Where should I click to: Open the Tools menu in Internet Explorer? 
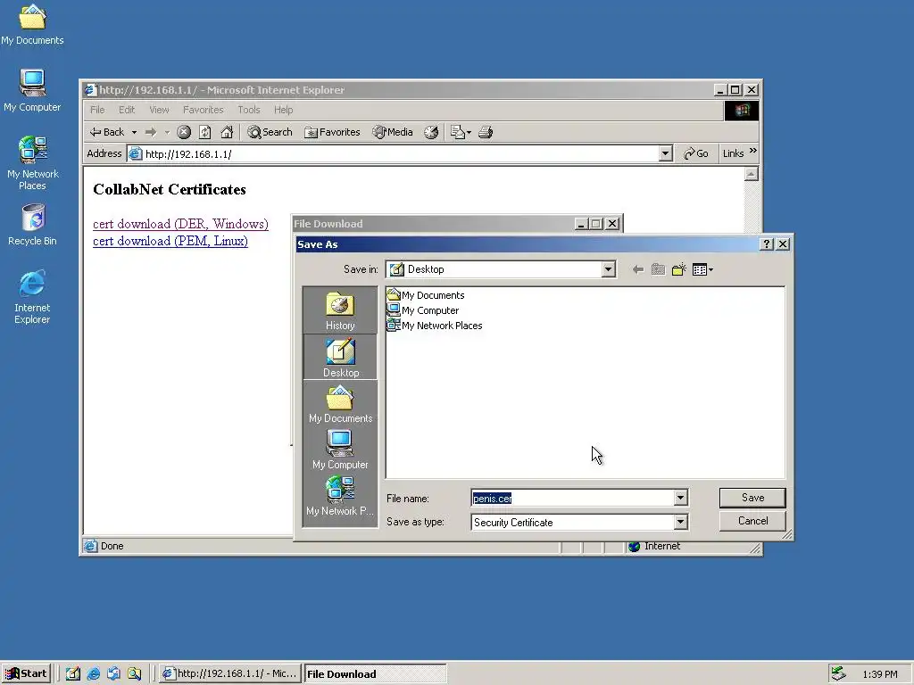tap(249, 110)
